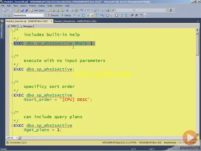This screenshot has height=151, width=201.
Task: Open the View menu
Action: click(15, 6)
